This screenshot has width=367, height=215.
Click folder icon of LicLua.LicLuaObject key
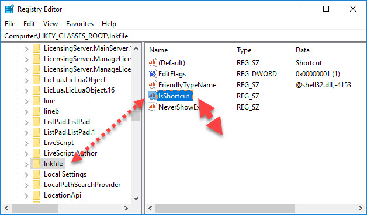(x=36, y=80)
